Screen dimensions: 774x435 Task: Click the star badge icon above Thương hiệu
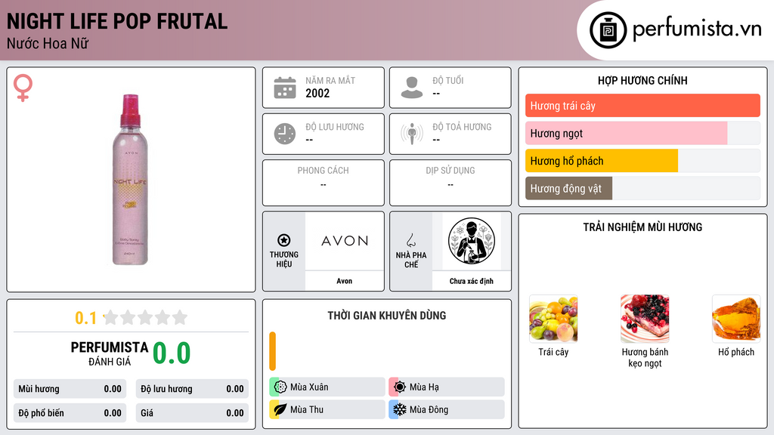coord(284,240)
